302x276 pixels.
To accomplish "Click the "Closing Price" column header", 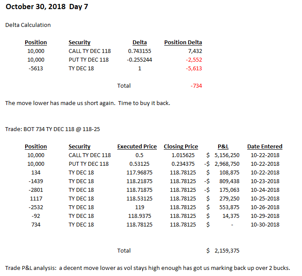I will click(x=181, y=147).
